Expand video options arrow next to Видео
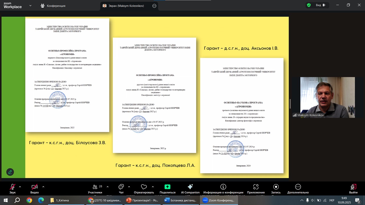Screen dimensions: 365x205 (x=43, y=187)
